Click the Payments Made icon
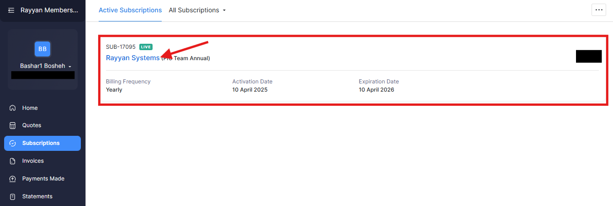Viewport: 613px width, 206px height. point(13,179)
